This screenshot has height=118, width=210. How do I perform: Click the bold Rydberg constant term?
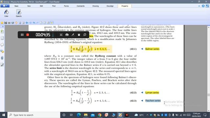pos(105,56)
